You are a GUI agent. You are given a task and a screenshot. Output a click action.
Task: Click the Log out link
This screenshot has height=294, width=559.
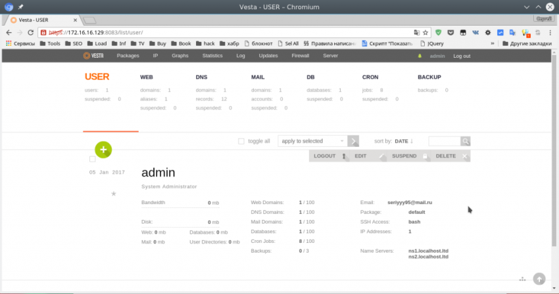pyautogui.click(x=462, y=56)
